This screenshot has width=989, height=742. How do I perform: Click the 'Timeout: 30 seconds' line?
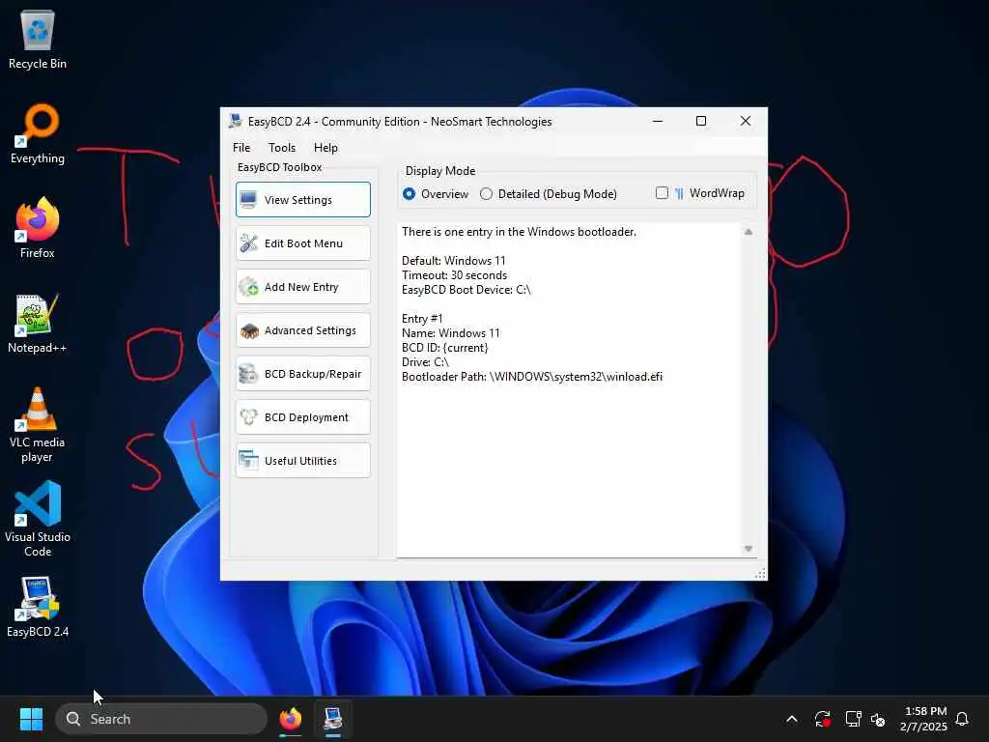pos(454,275)
